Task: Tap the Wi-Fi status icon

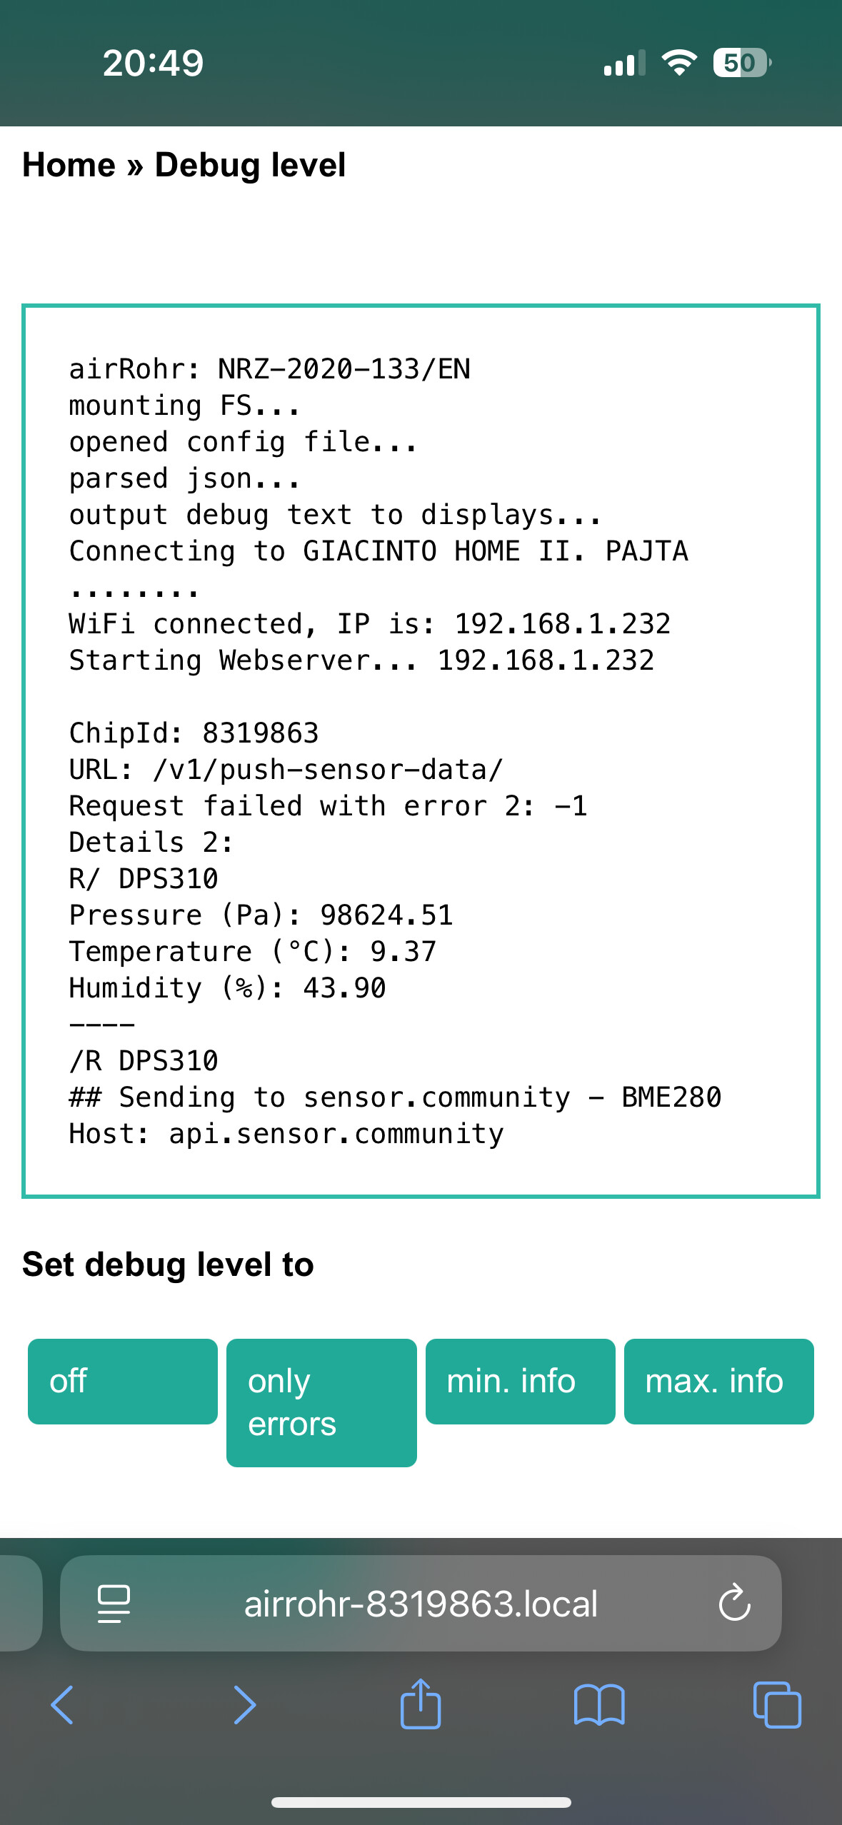Action: tap(679, 63)
